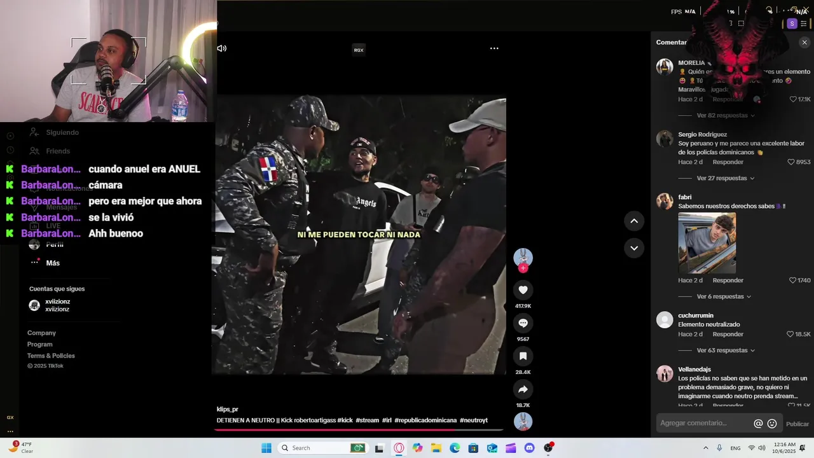This screenshot has height=458, width=814.
Task: Open Microsoft Edge from the taskbar
Action: coord(455,448)
